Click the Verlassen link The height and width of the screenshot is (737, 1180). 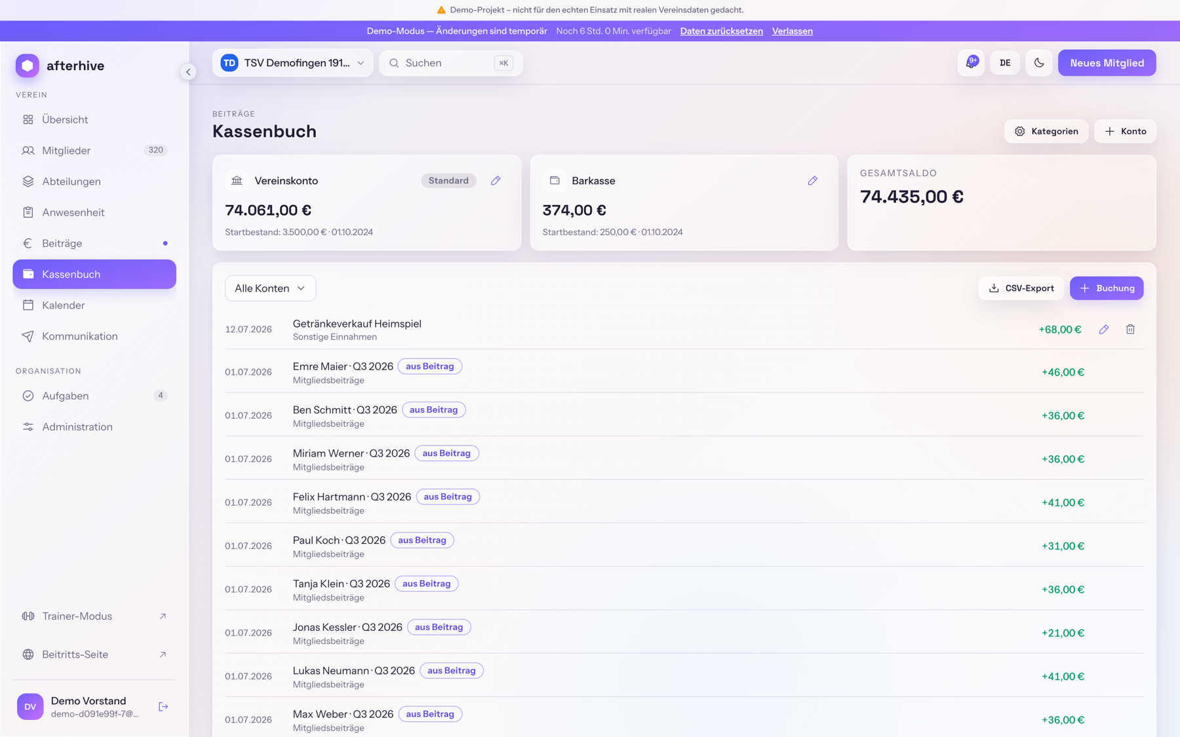pyautogui.click(x=792, y=31)
